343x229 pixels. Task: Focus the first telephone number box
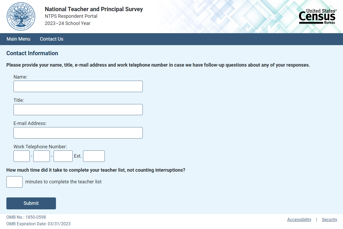pyautogui.click(x=21, y=156)
